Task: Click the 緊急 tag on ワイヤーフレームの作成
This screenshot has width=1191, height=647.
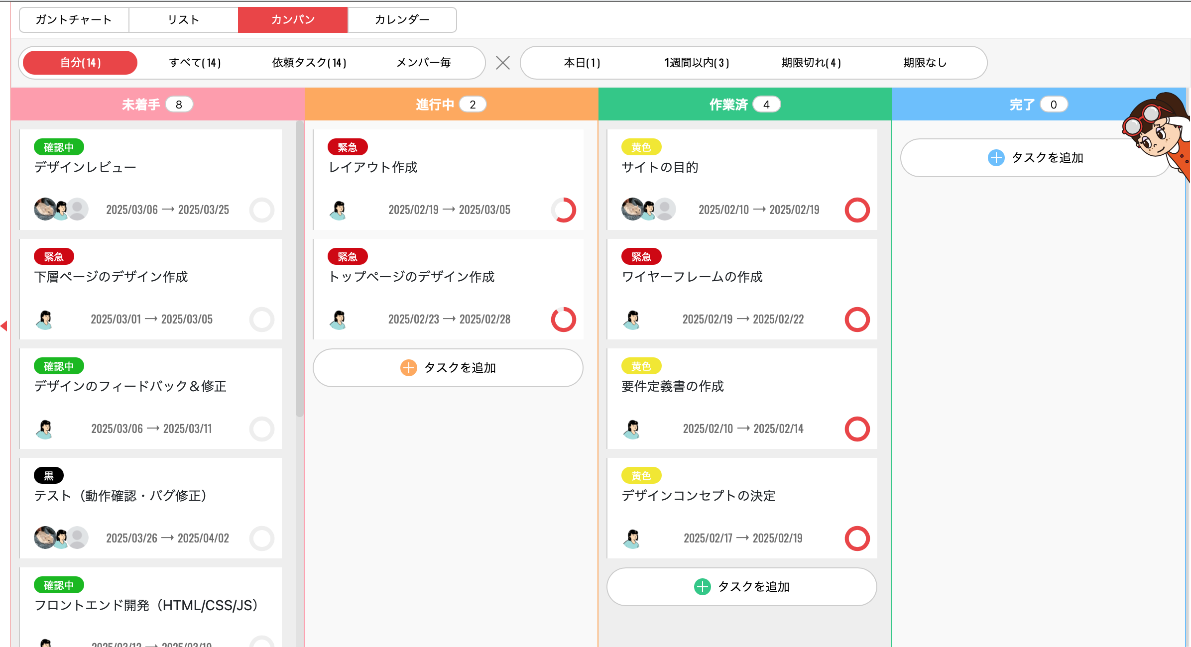Action: click(641, 257)
